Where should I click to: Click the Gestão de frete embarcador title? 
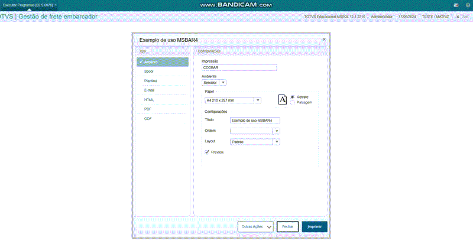[58, 17]
